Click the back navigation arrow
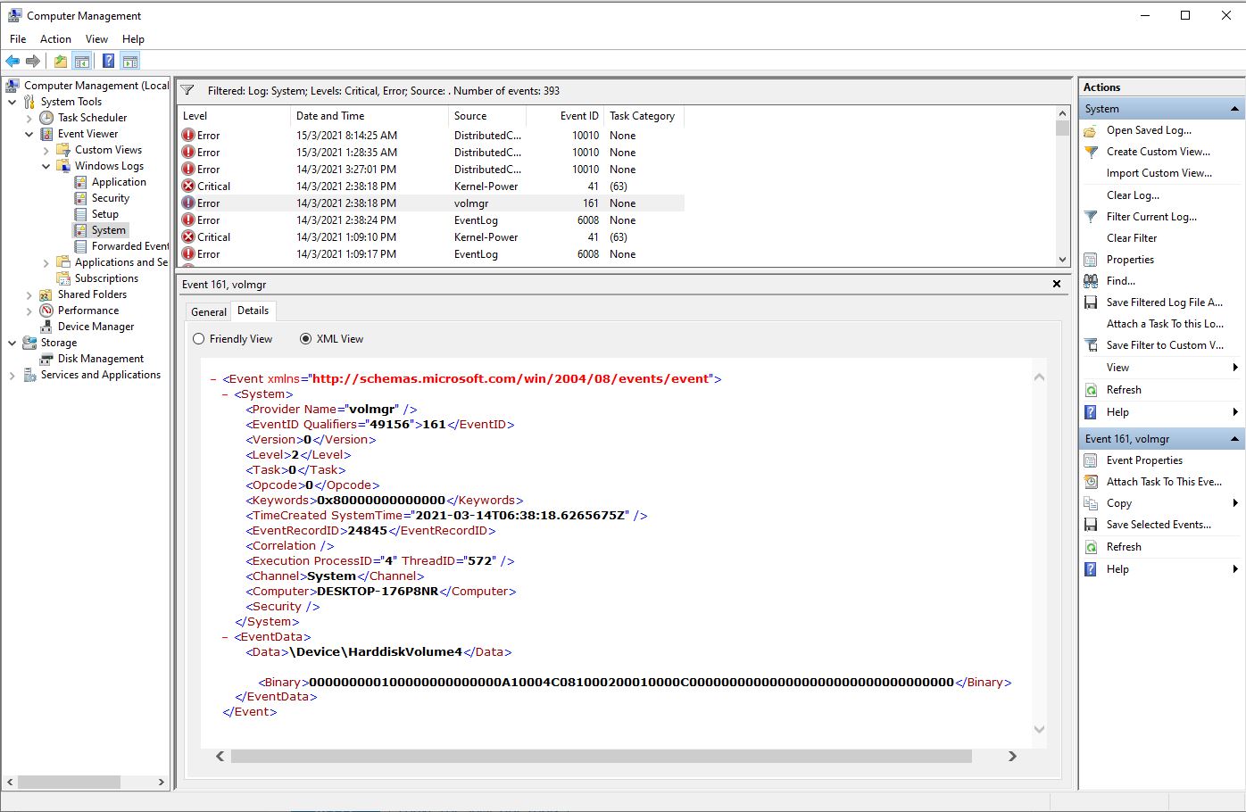 click(12, 60)
